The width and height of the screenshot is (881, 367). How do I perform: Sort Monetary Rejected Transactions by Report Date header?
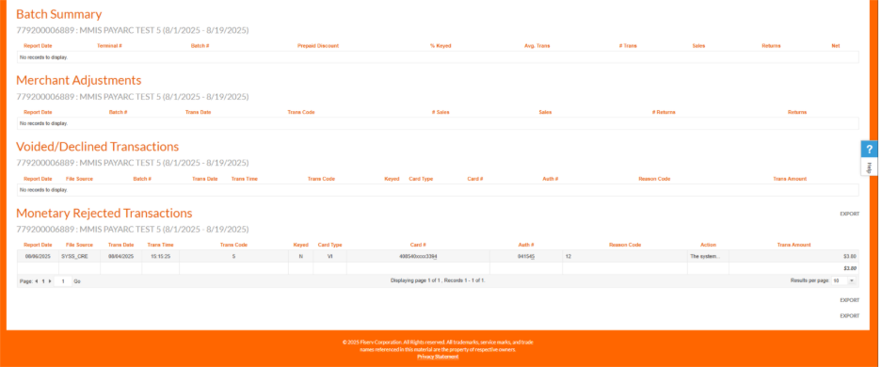pyautogui.click(x=38, y=245)
